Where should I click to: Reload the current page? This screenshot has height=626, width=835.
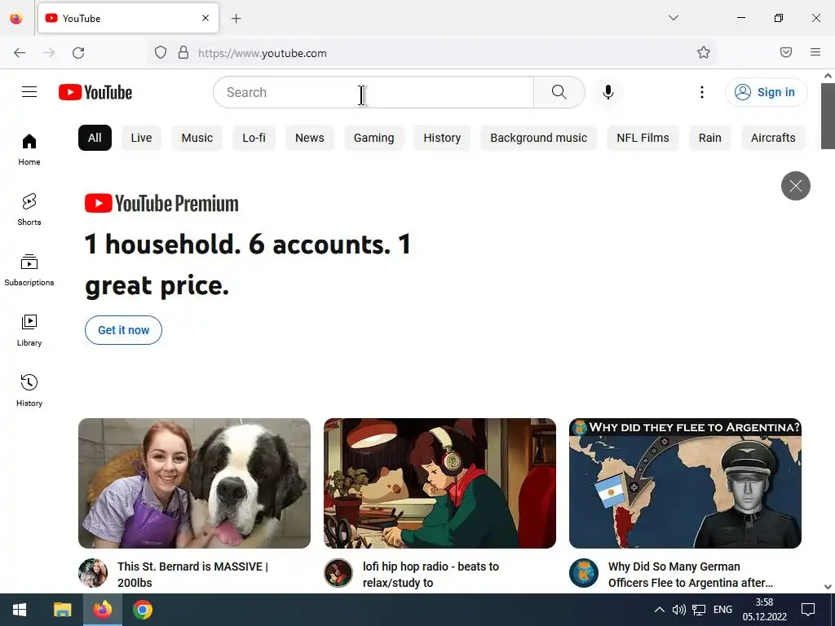78,53
